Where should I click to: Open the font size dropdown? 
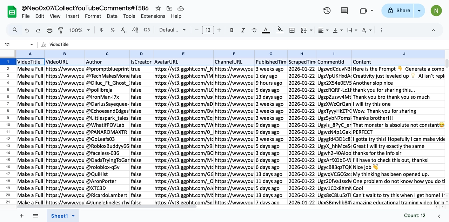[x=208, y=30]
